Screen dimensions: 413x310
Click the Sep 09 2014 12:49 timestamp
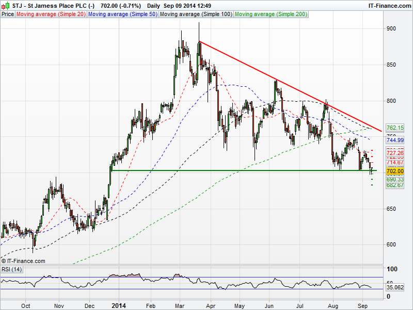pyautogui.click(x=187, y=6)
